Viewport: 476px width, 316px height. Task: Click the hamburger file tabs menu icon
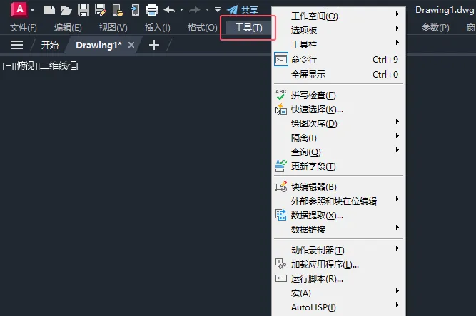[x=17, y=45]
